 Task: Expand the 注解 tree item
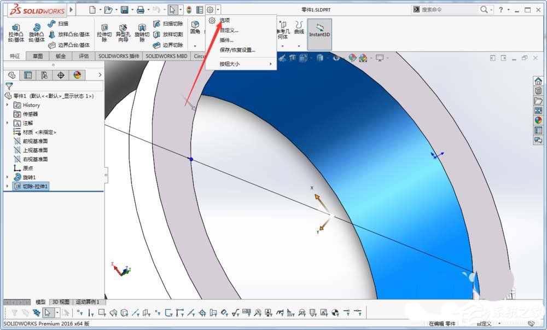[7, 123]
